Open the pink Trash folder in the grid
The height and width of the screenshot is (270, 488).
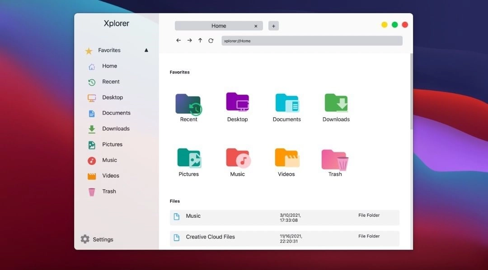pos(335,159)
